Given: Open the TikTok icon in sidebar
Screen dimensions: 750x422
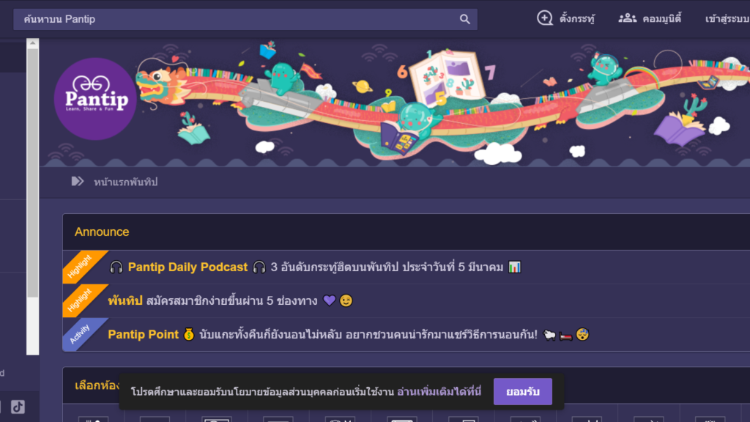Looking at the screenshot, I should tap(18, 407).
